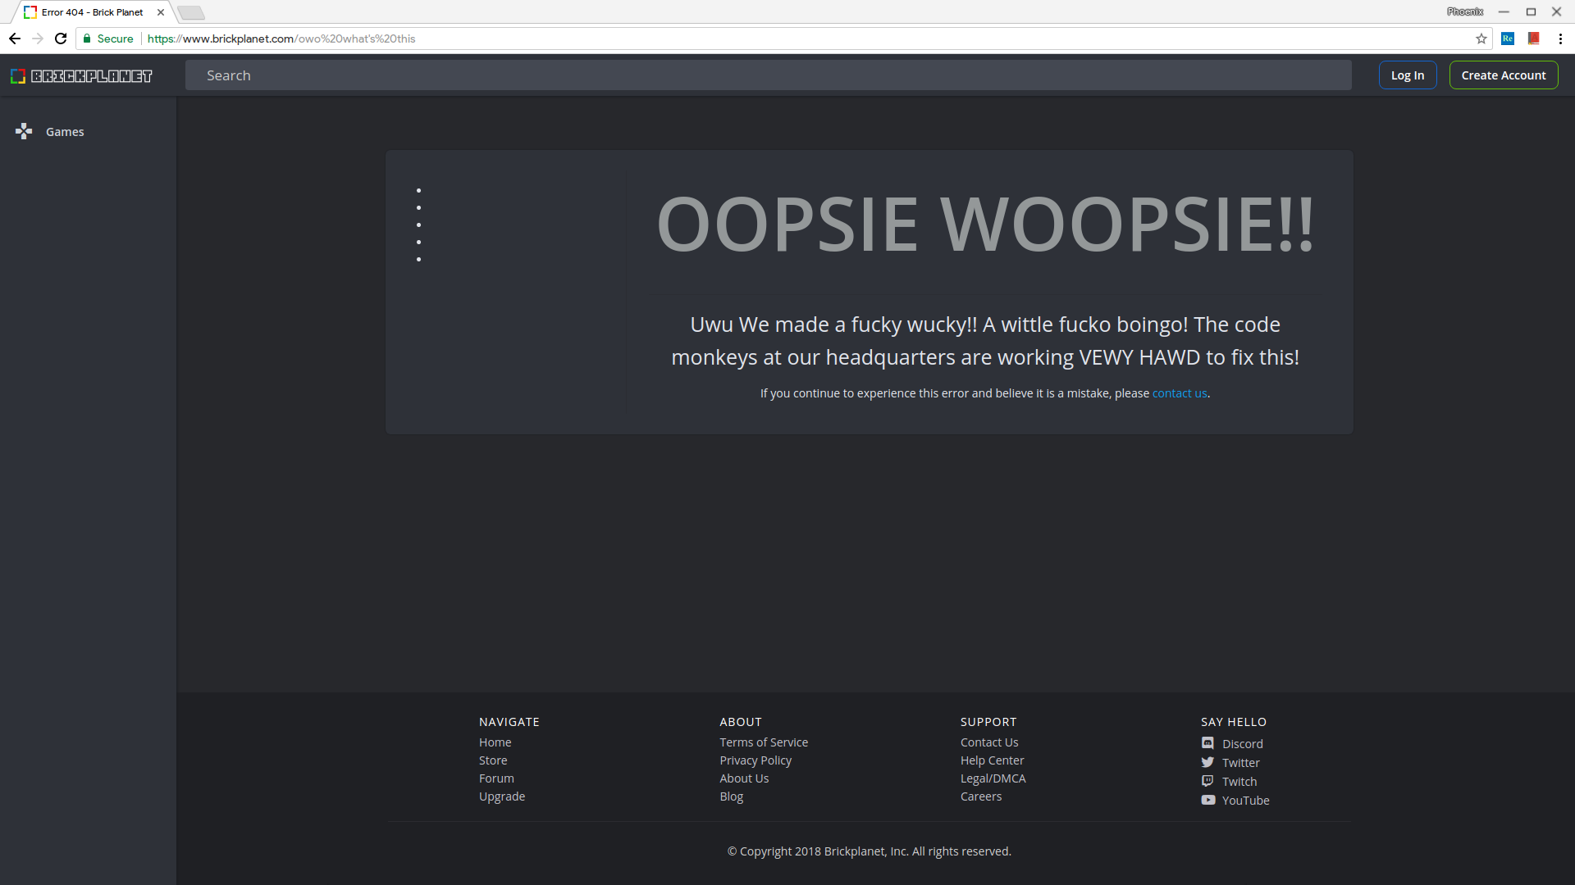
Task: Click the Home footer navigation link
Action: click(x=495, y=742)
